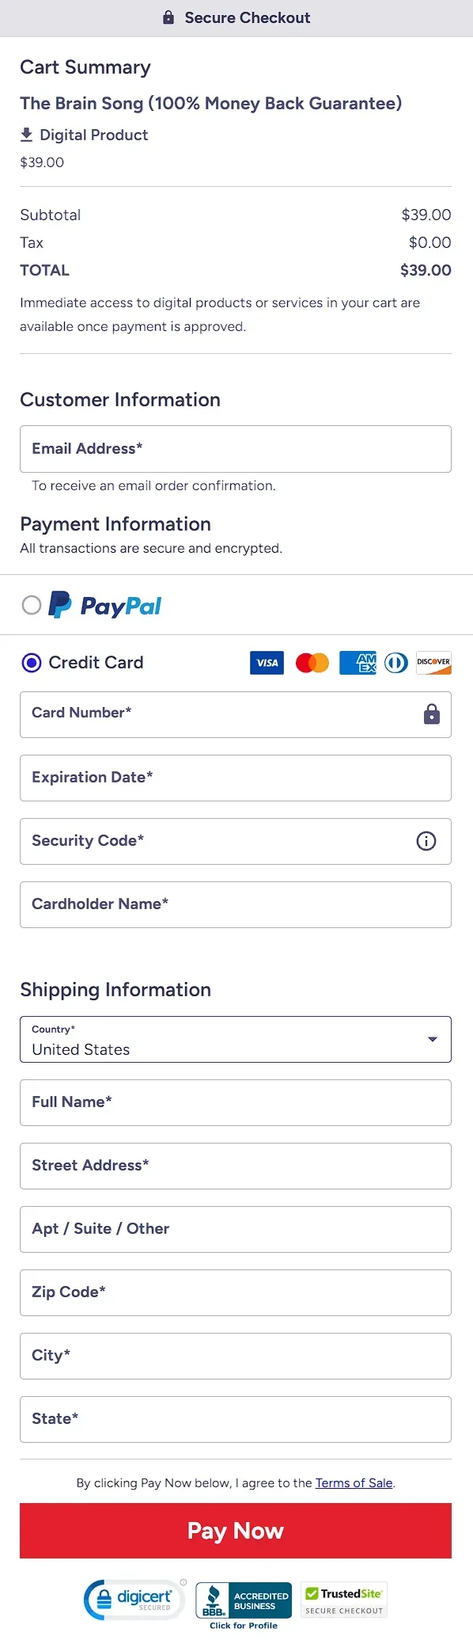Image resolution: width=473 pixels, height=1644 pixels.
Task: Open the BBB Accredited Business profile badge
Action: 244,1605
